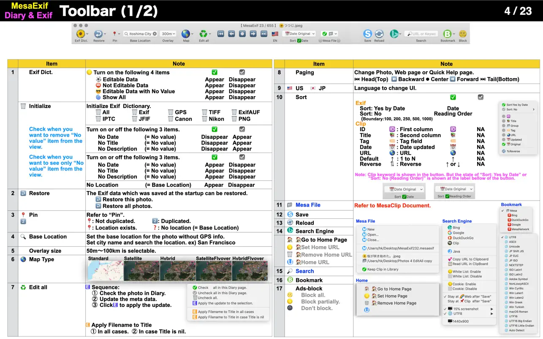Open the Exif Dict. sunflower toolbar icon
The width and height of the screenshot is (543, 339).
point(80,34)
